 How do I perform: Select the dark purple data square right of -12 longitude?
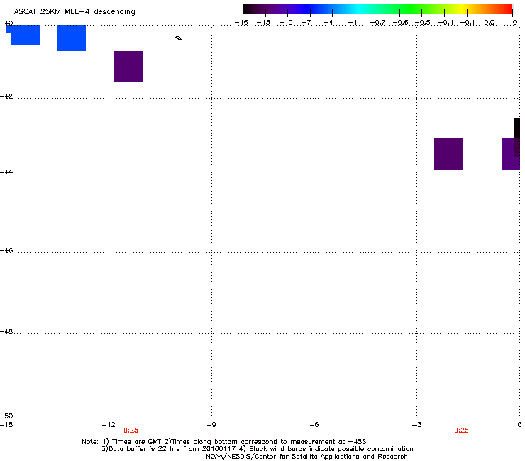[128, 66]
